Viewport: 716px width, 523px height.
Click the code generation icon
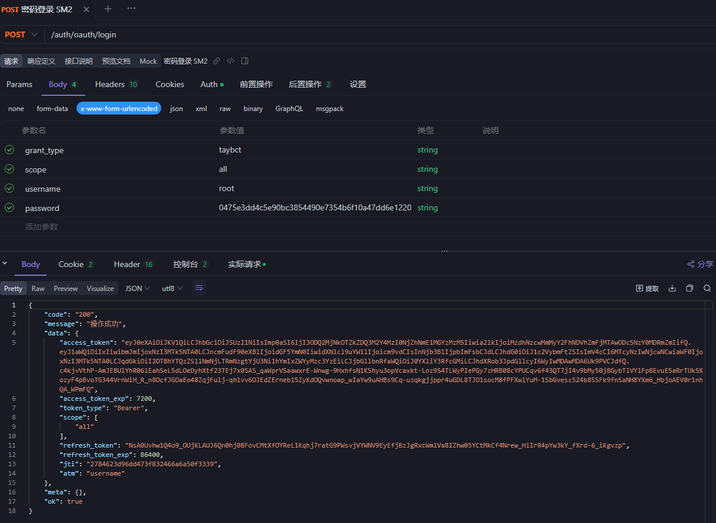click(231, 61)
